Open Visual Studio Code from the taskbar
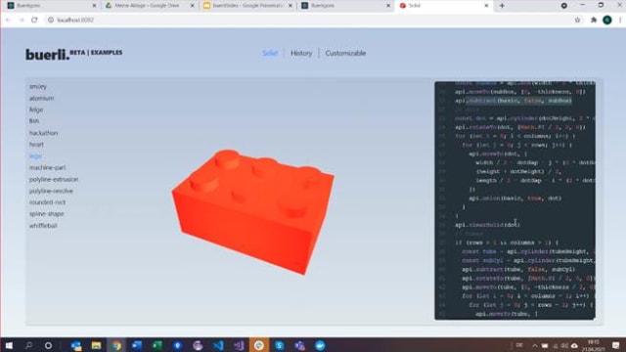 click(x=218, y=345)
